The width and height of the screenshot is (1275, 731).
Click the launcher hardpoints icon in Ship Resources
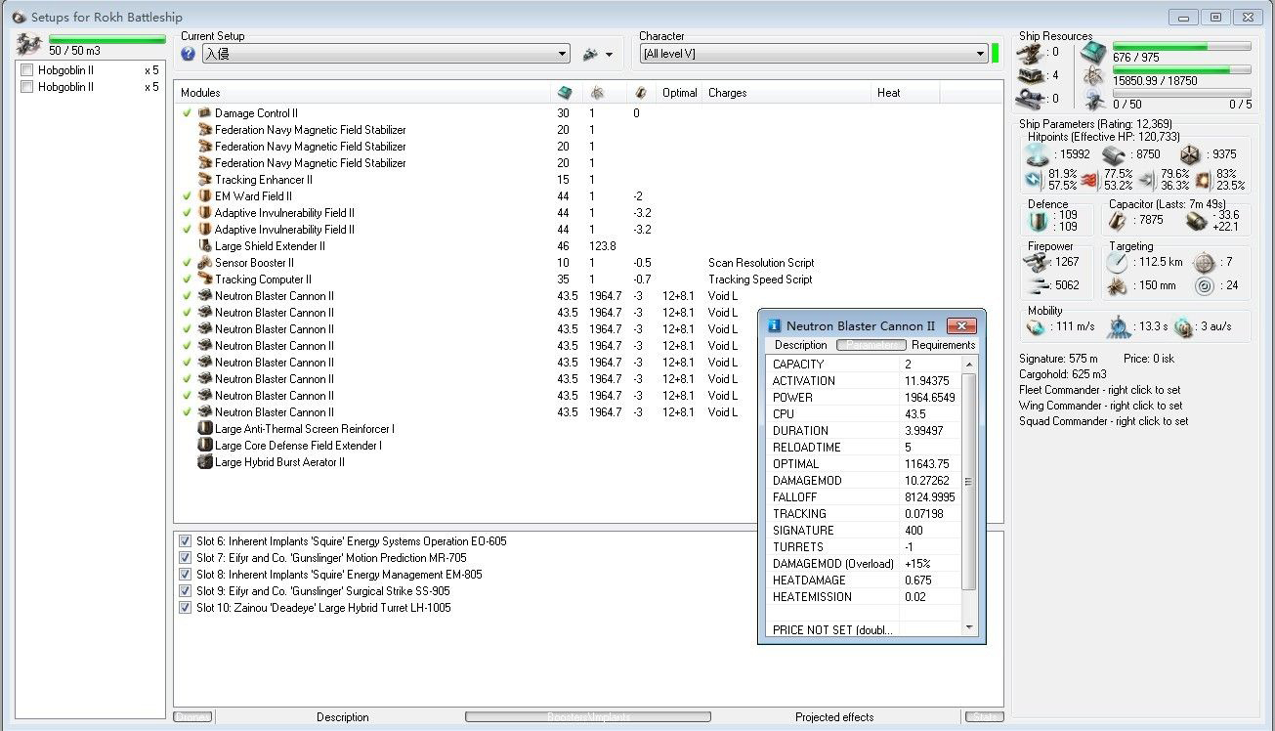pyautogui.click(x=1031, y=75)
